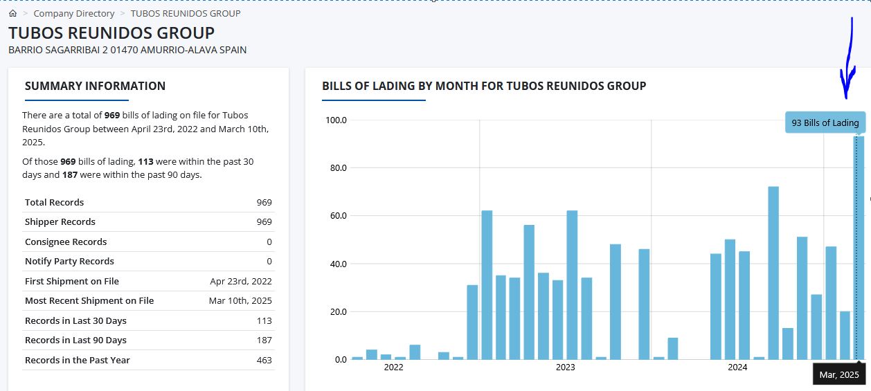
Task: Select the Shipper Records row
Action: (148, 222)
